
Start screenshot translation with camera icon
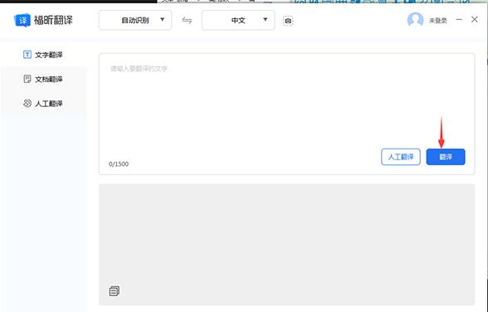tap(288, 21)
